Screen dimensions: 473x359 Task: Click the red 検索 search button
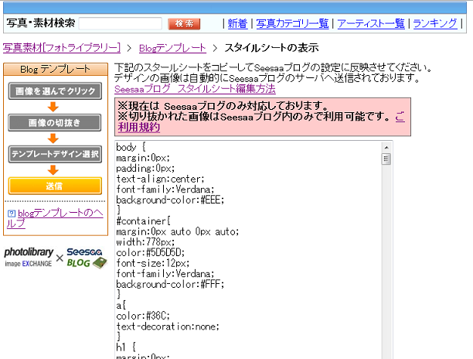pyautogui.click(x=183, y=24)
